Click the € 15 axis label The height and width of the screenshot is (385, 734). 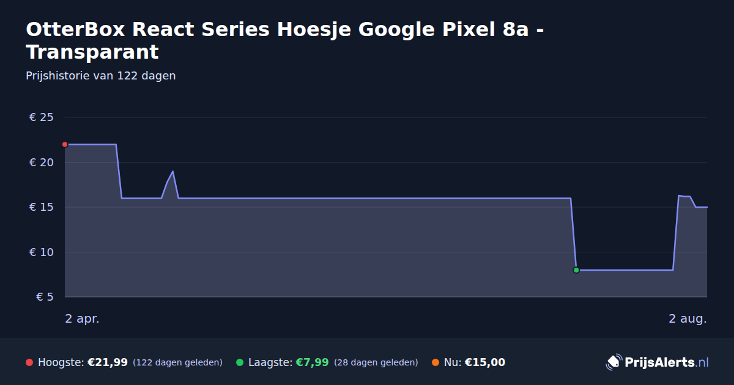click(x=42, y=207)
